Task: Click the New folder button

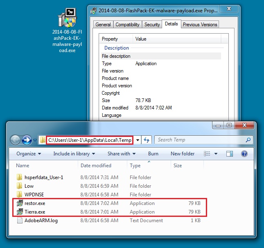Action: click(x=183, y=154)
